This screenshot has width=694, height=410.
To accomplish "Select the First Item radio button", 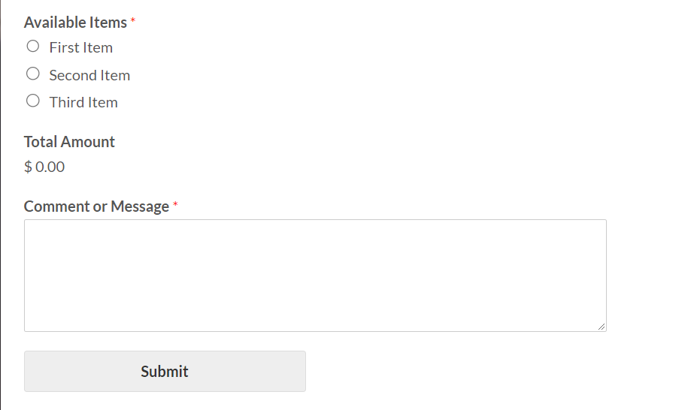I will (32, 47).
